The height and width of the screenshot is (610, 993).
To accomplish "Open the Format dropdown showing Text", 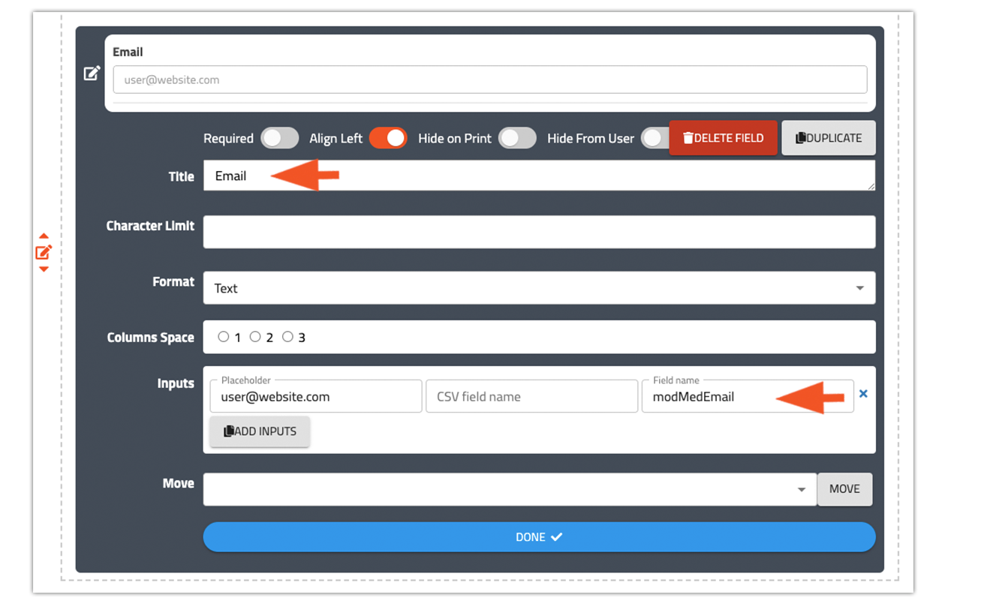I will [539, 288].
